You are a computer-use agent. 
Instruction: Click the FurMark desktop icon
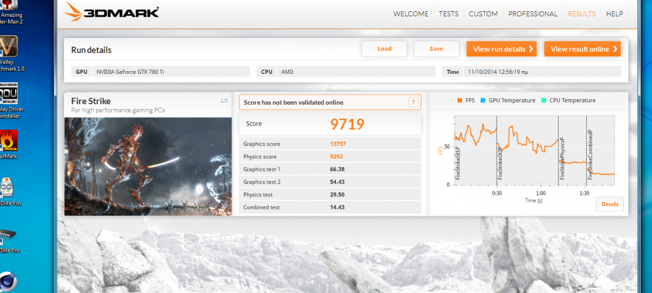[9, 145]
